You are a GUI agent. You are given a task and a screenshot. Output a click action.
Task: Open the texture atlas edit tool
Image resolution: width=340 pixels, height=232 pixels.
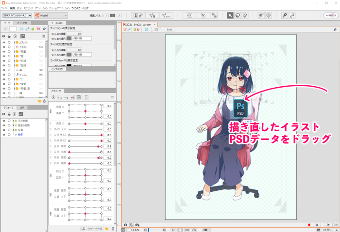(138, 15)
